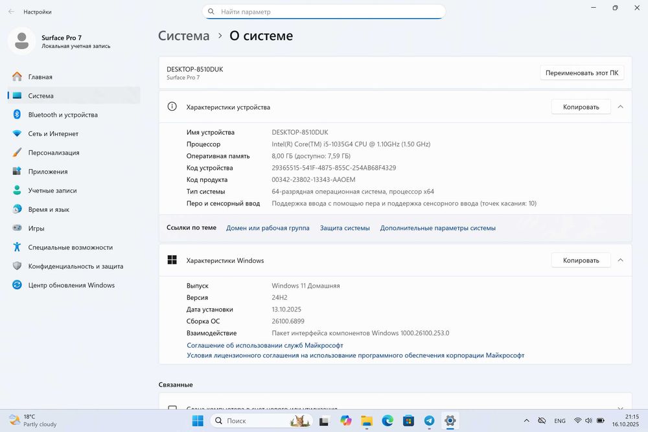Viewport: 648px width, 432px height.
Task: Click the volume speaker tray icon
Action: pos(588,421)
